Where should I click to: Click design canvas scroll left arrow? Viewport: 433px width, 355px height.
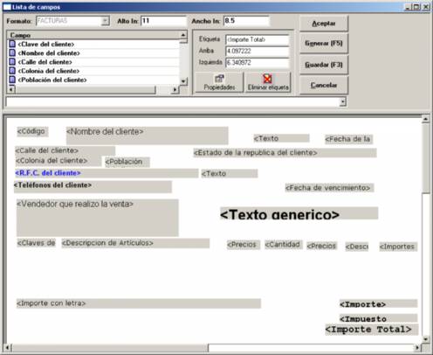8,347
